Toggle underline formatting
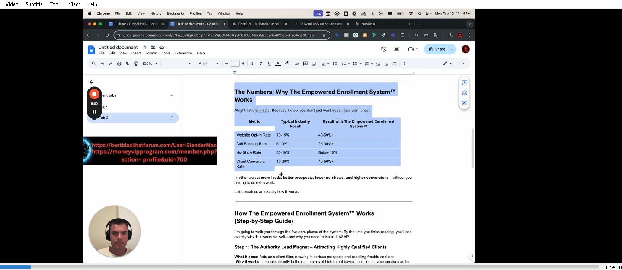Screen dimensions: 622x270 coord(269,64)
